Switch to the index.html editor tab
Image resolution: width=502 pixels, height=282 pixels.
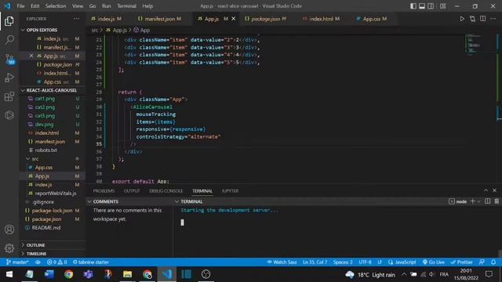pos(322,19)
